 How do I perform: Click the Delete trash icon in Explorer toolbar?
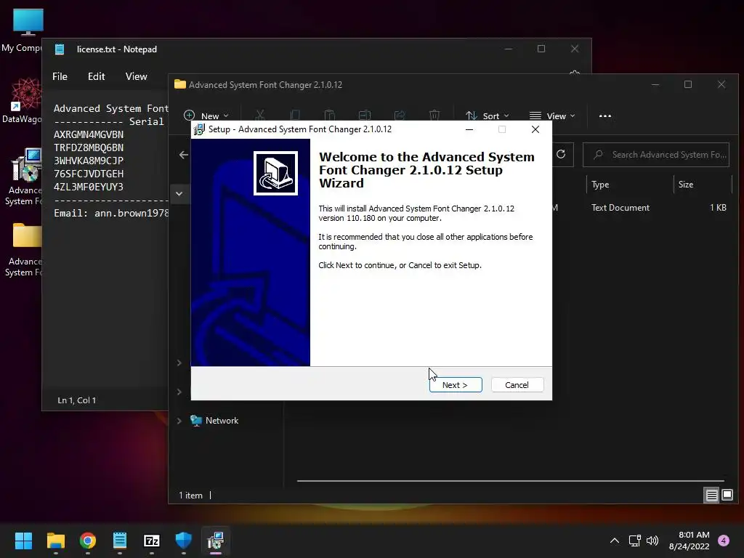(x=434, y=116)
